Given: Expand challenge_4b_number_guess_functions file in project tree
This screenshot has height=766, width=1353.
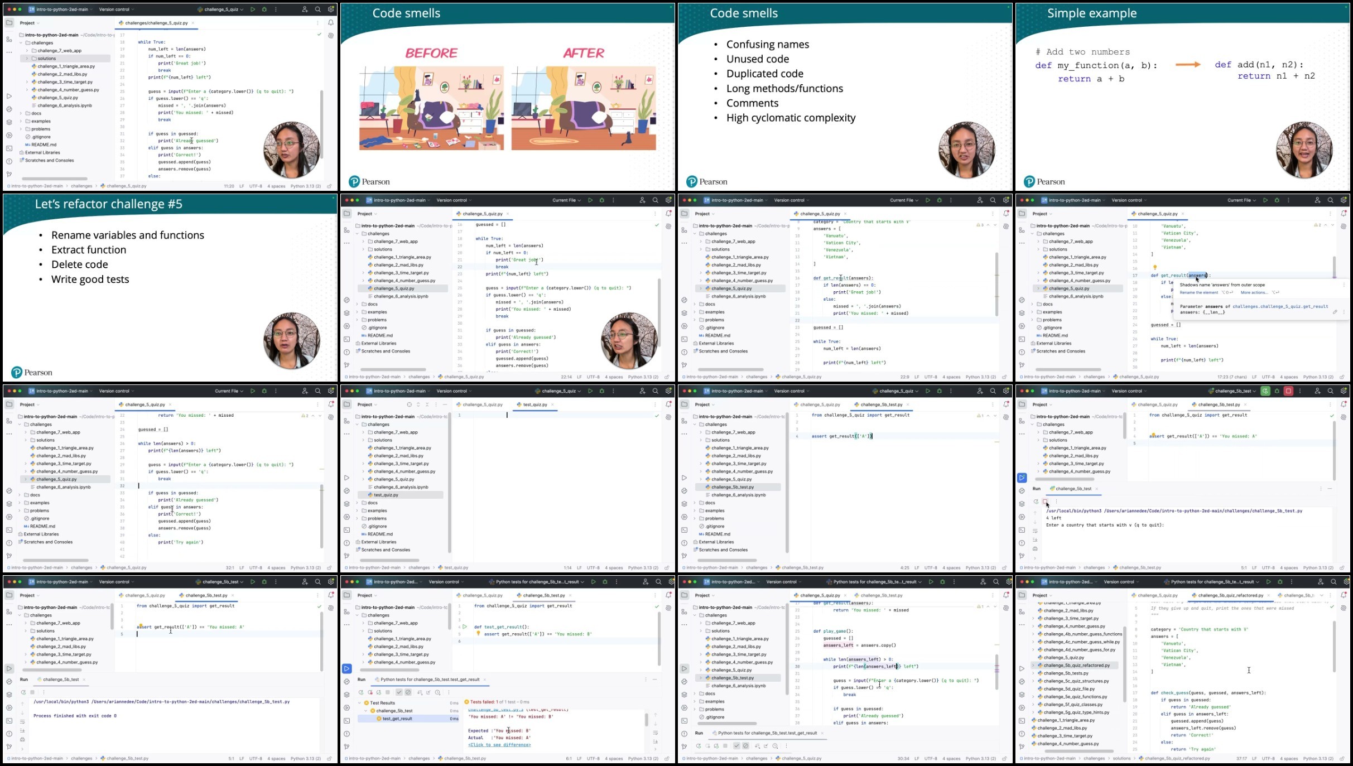Looking at the screenshot, I should coord(1033,634).
